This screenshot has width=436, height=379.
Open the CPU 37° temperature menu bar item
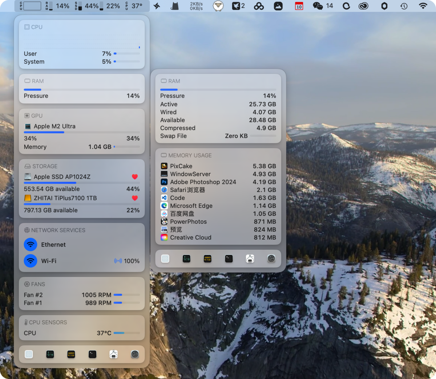134,6
